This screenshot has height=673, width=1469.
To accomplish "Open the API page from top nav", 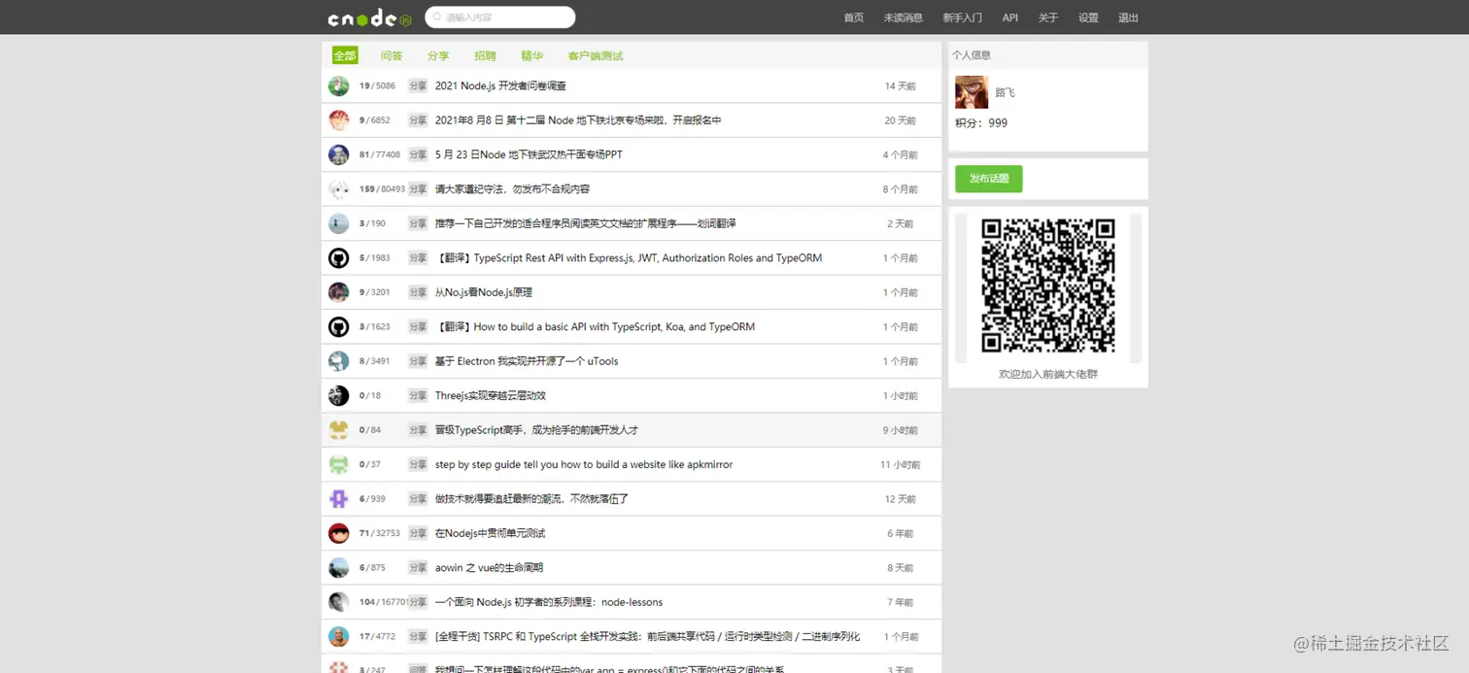I will pos(1009,17).
